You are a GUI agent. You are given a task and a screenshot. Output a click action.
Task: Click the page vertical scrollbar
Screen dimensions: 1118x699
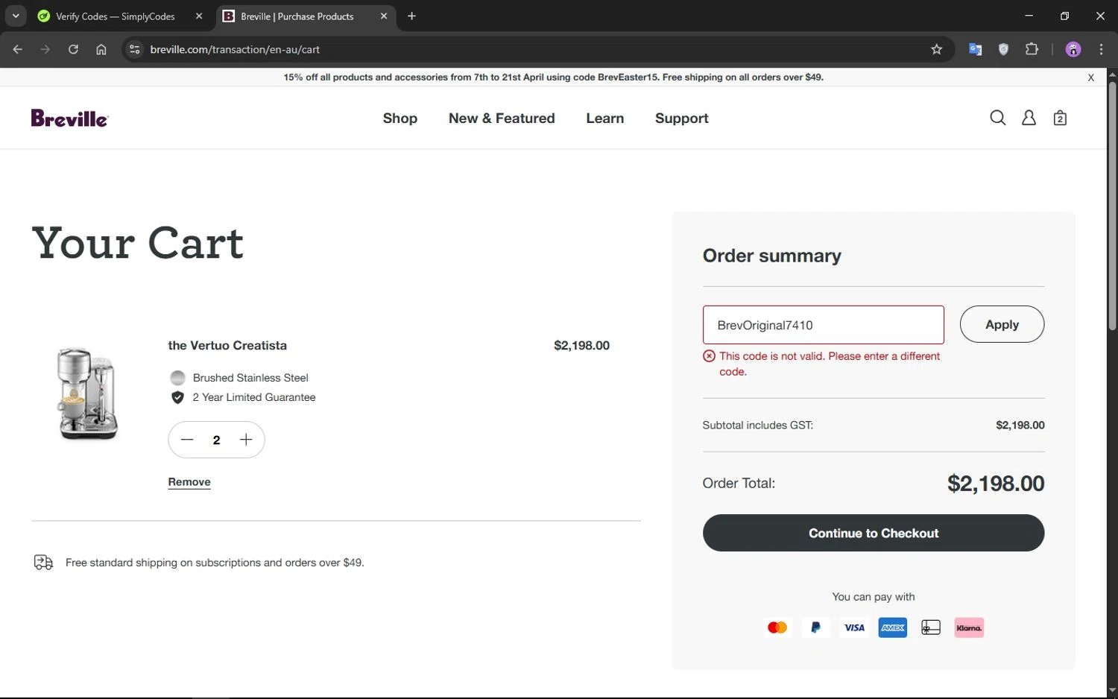click(x=1112, y=205)
